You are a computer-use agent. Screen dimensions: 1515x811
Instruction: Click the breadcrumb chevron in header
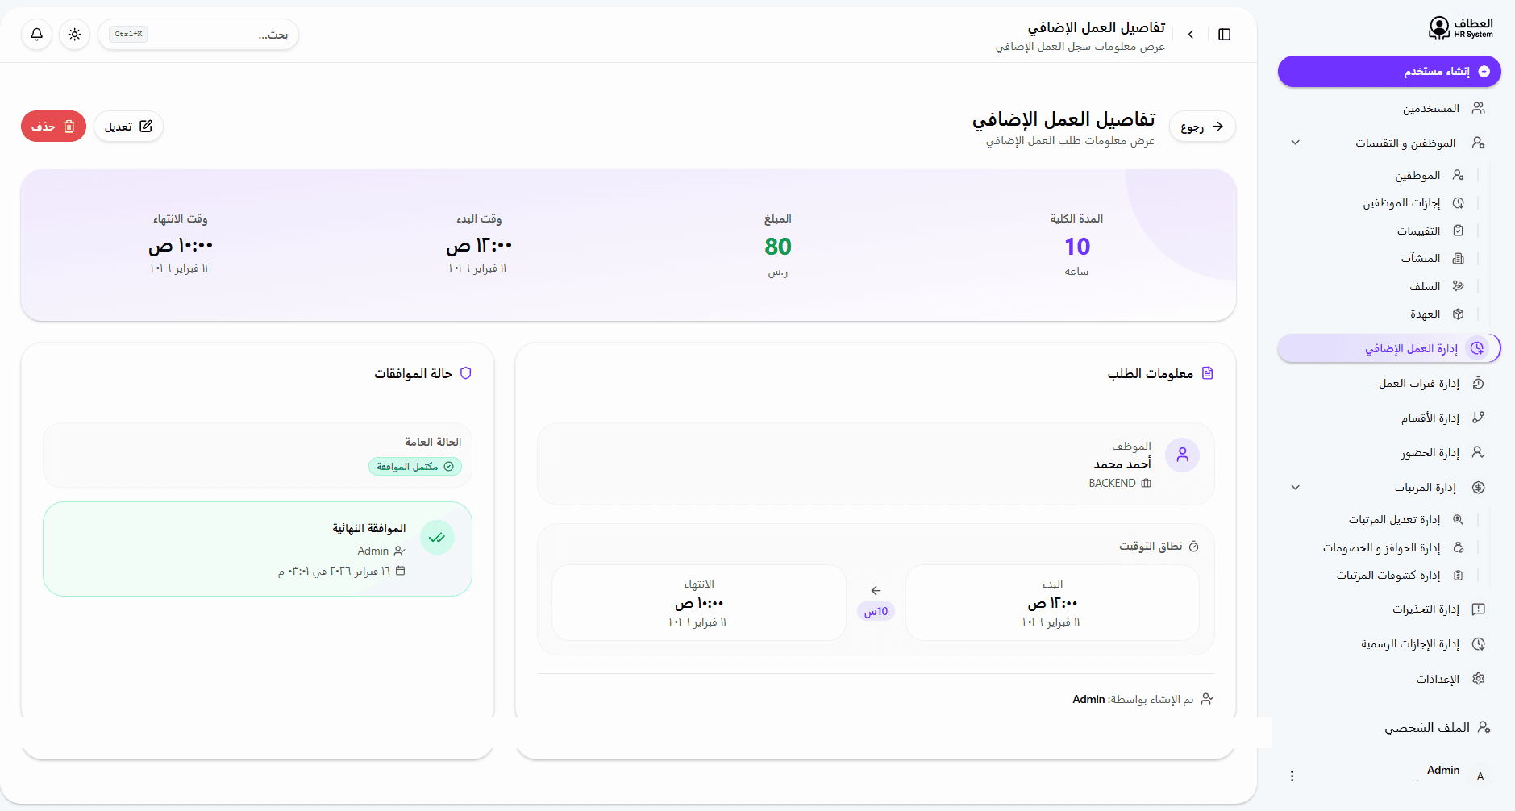pyautogui.click(x=1190, y=35)
